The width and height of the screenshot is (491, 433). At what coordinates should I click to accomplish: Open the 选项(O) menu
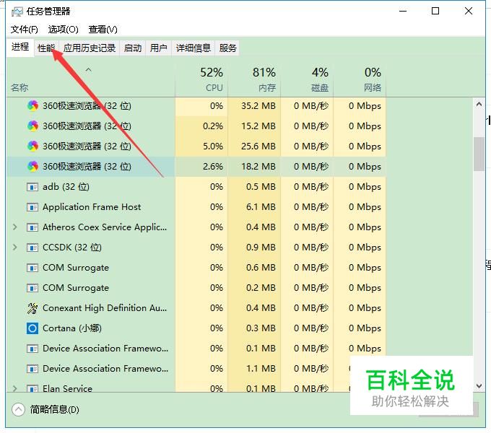point(63,30)
